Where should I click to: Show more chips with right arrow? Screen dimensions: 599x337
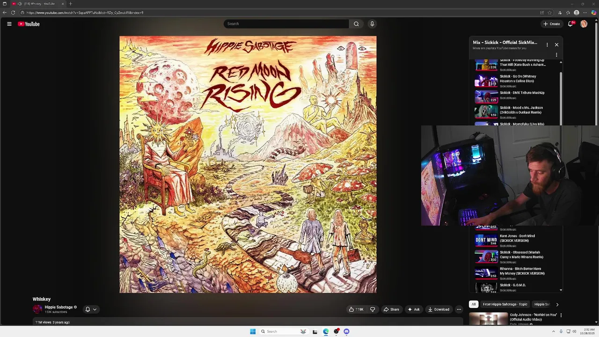point(557,304)
